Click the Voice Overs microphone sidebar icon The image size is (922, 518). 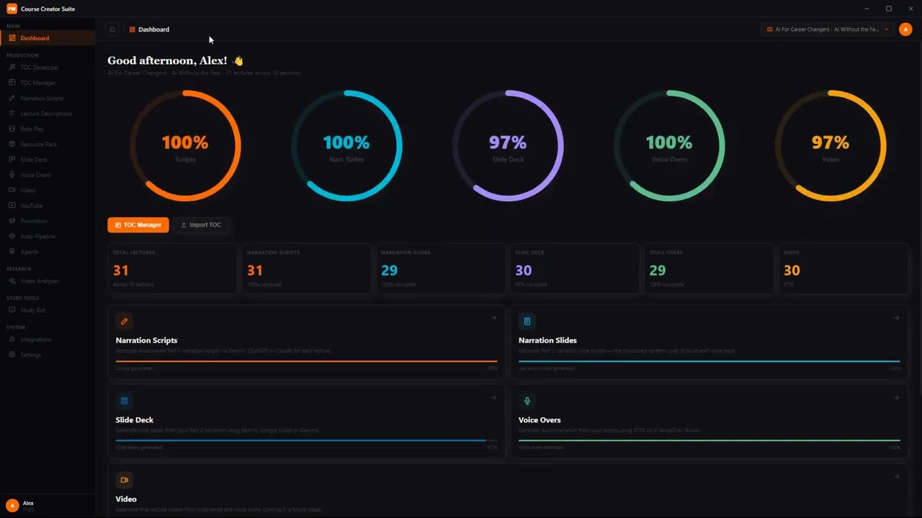click(12, 175)
